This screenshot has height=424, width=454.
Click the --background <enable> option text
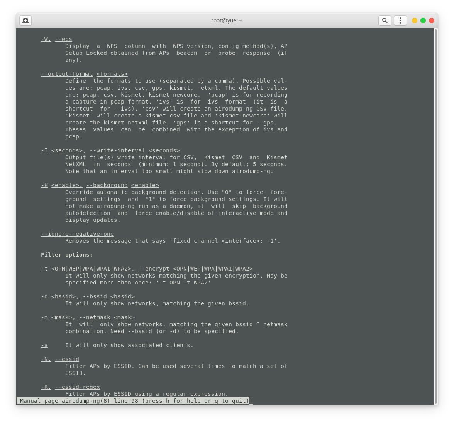coord(122,185)
